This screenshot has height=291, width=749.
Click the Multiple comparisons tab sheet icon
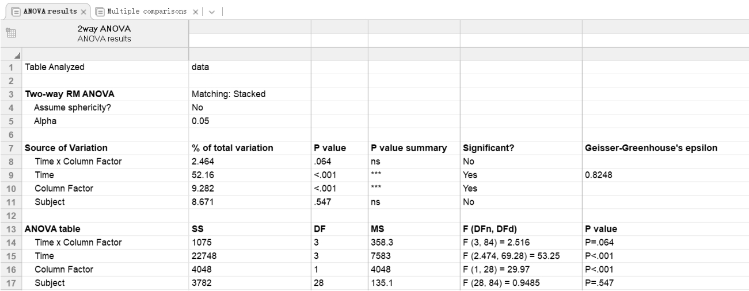pyautogui.click(x=100, y=12)
